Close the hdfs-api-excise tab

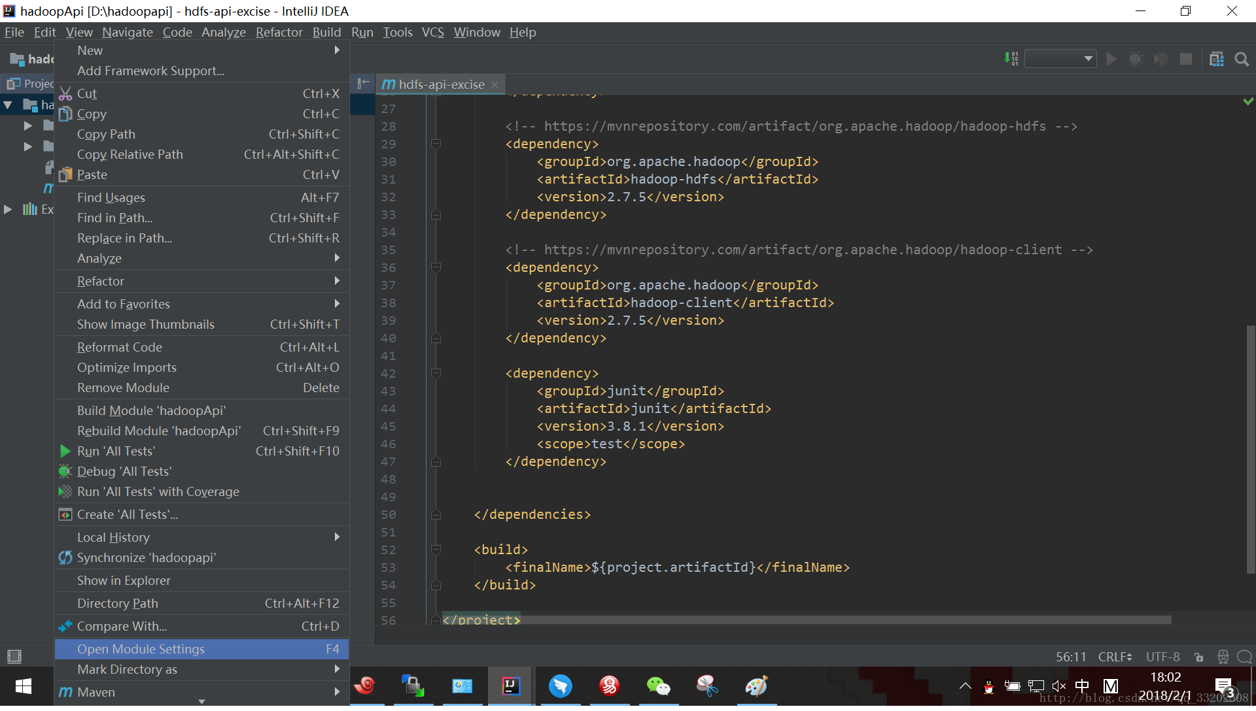pos(495,84)
